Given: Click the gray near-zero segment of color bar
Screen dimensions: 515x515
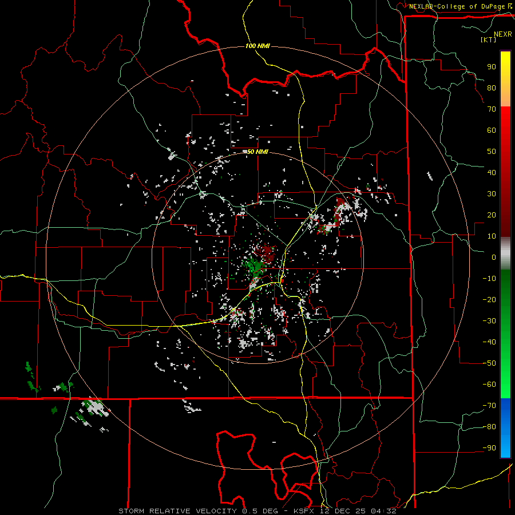Looking at the screenshot, I should click(505, 253).
